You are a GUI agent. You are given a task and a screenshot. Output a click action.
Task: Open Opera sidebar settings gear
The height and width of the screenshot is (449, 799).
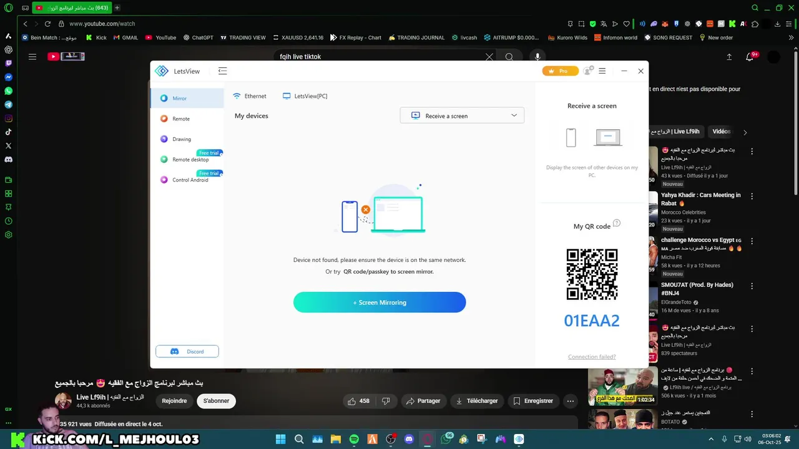click(x=8, y=235)
